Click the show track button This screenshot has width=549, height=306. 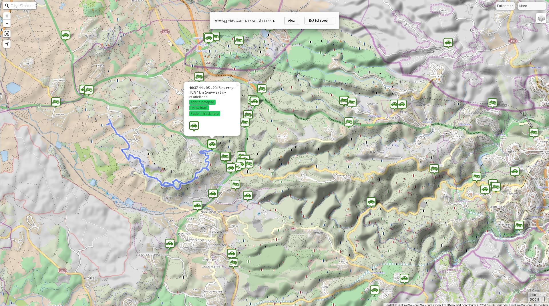pyautogui.click(x=199, y=108)
